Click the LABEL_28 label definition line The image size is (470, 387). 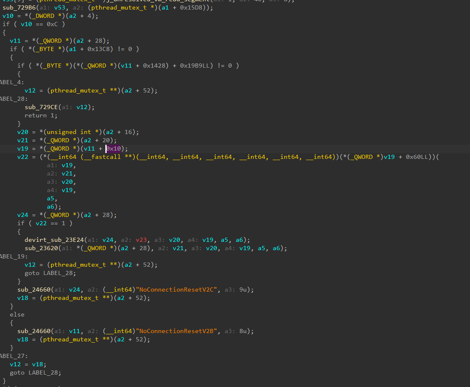(x=14, y=99)
